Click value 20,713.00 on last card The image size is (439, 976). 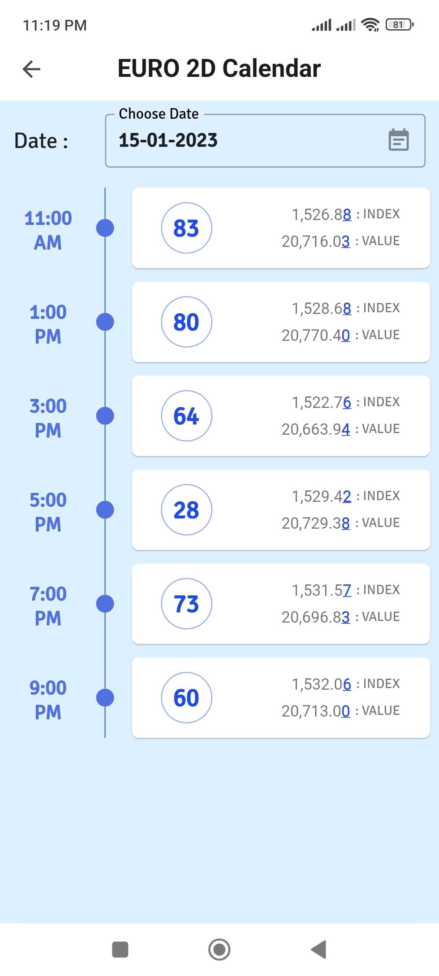tap(315, 711)
